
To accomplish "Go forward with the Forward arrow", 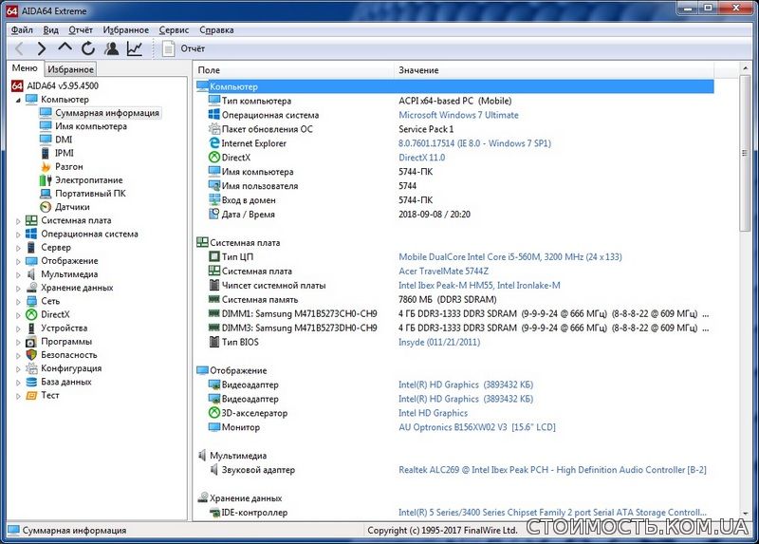I will tap(42, 48).
